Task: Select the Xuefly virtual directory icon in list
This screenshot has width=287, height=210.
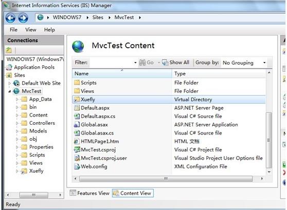Action: coord(77,100)
